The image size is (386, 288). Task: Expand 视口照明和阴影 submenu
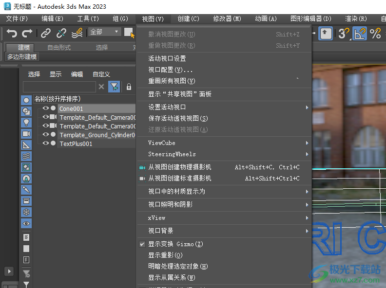tap(224, 204)
